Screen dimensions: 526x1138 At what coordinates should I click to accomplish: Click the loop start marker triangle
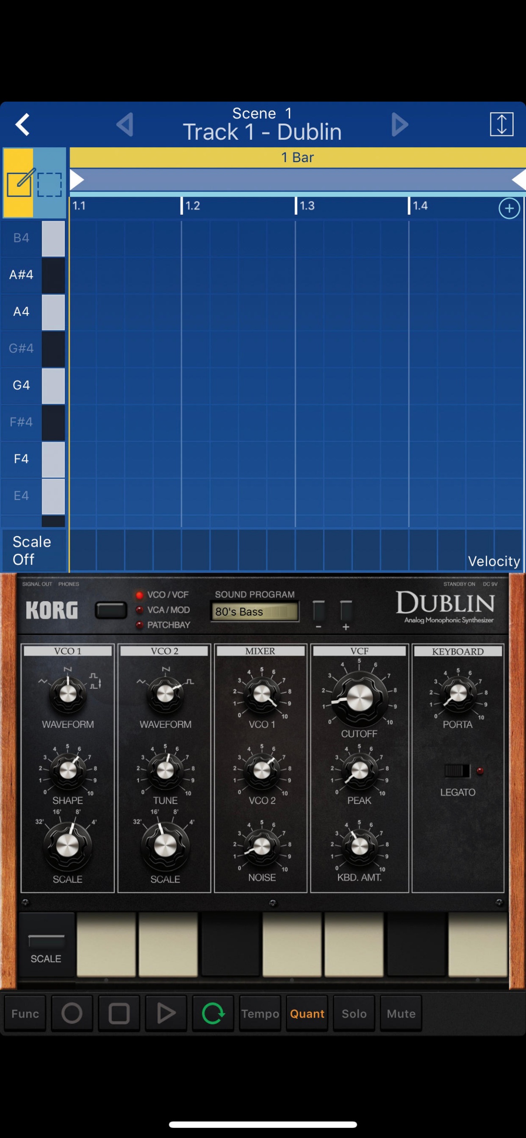77,180
